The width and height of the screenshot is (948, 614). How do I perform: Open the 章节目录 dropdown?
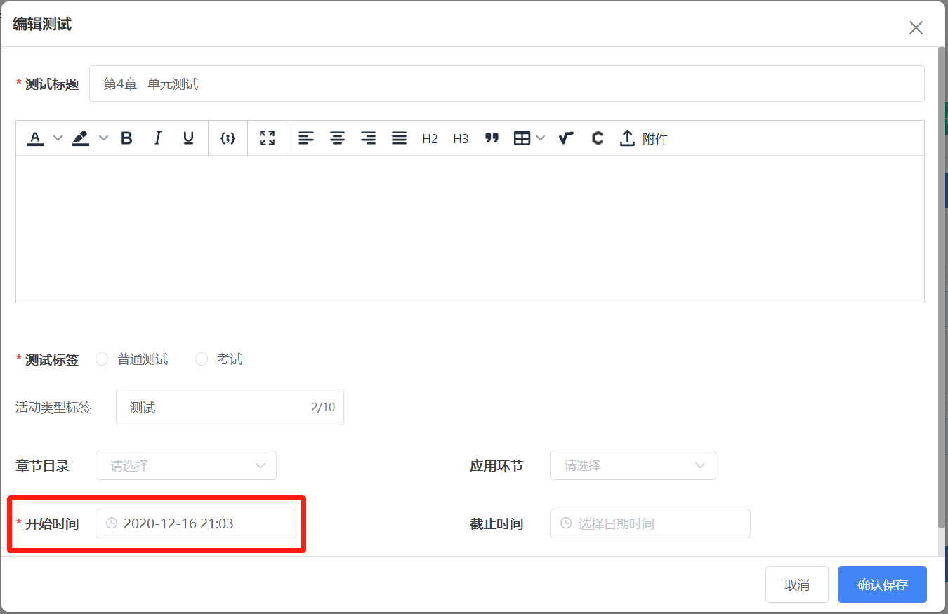pyautogui.click(x=186, y=465)
